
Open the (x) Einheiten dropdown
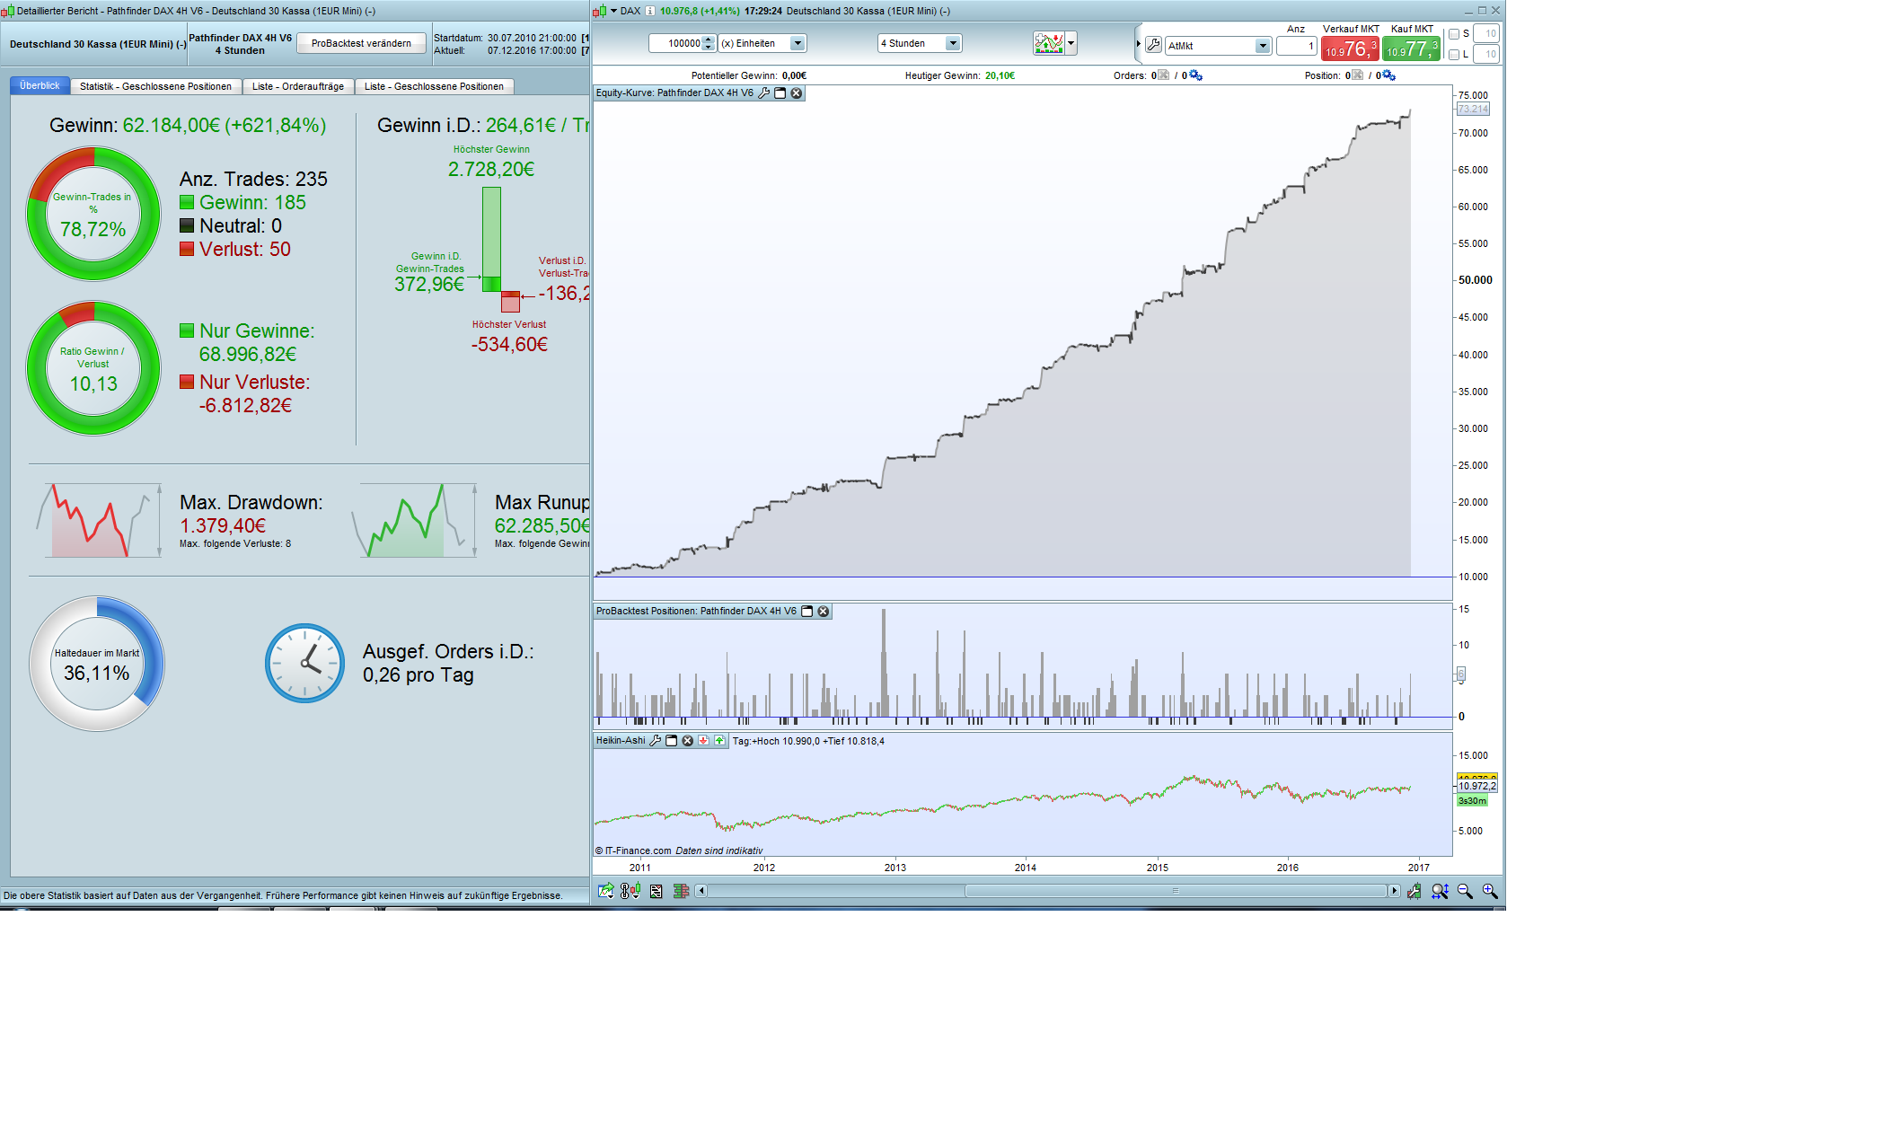tap(797, 43)
